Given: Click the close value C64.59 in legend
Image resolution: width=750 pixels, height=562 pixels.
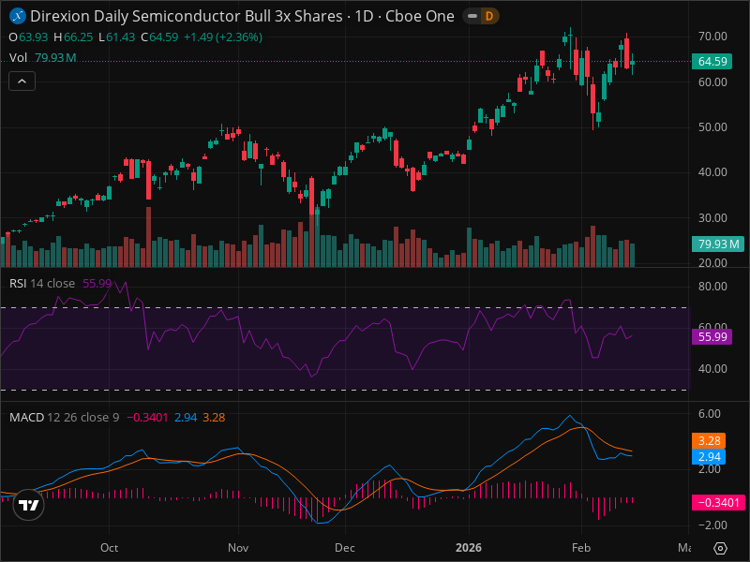Looking at the screenshot, I should tap(159, 37).
